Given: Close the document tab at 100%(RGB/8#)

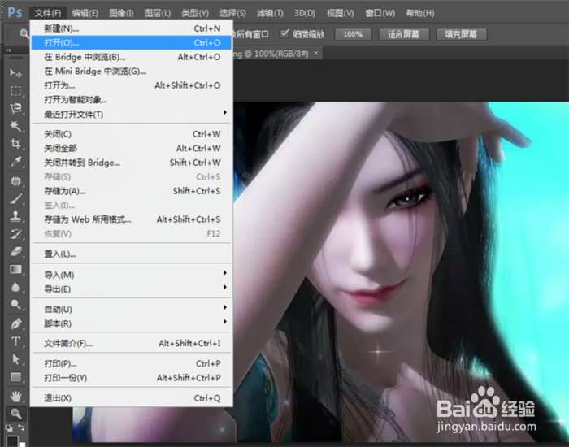Looking at the screenshot, I should (316, 54).
